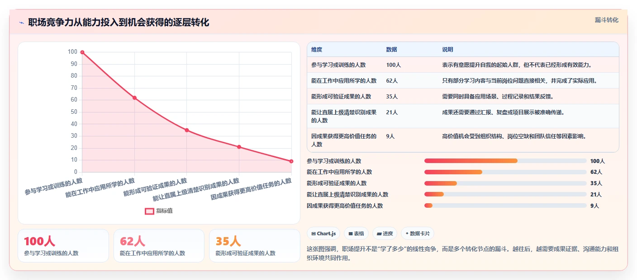Select the 数据卡片 chip
The width and height of the screenshot is (637, 280).
point(417,233)
